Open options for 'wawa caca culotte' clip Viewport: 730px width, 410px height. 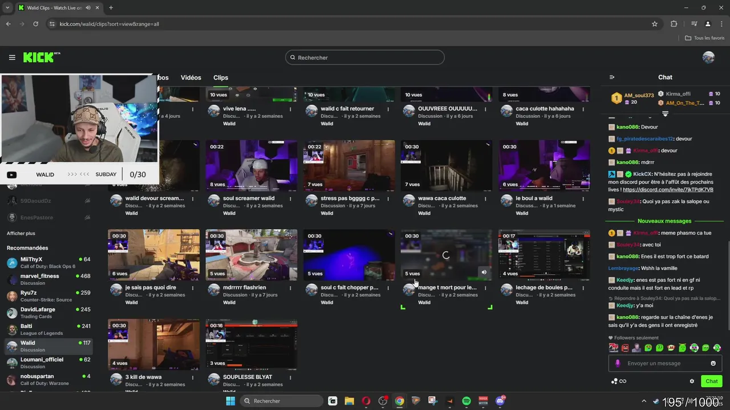485,199
